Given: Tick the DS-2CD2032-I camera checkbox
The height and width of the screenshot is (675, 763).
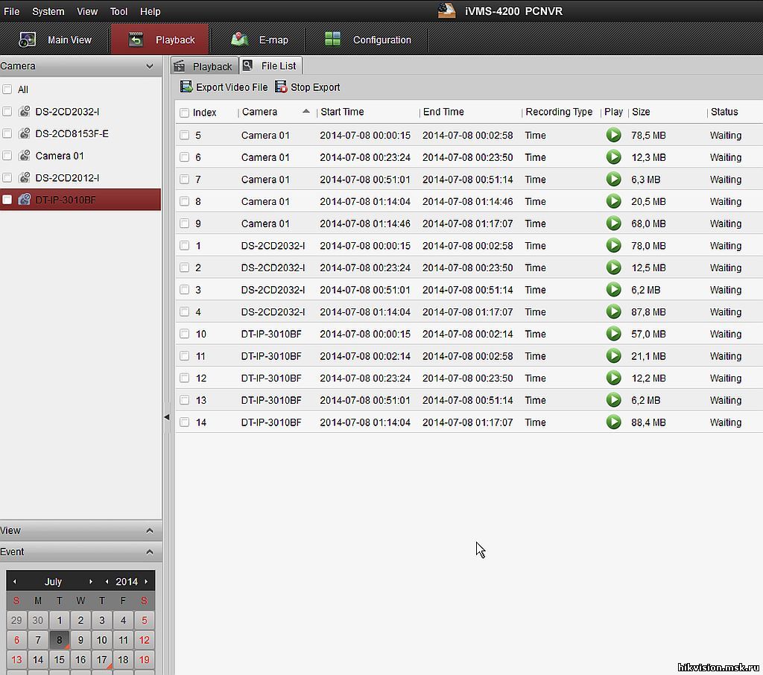Looking at the screenshot, I should (7, 112).
